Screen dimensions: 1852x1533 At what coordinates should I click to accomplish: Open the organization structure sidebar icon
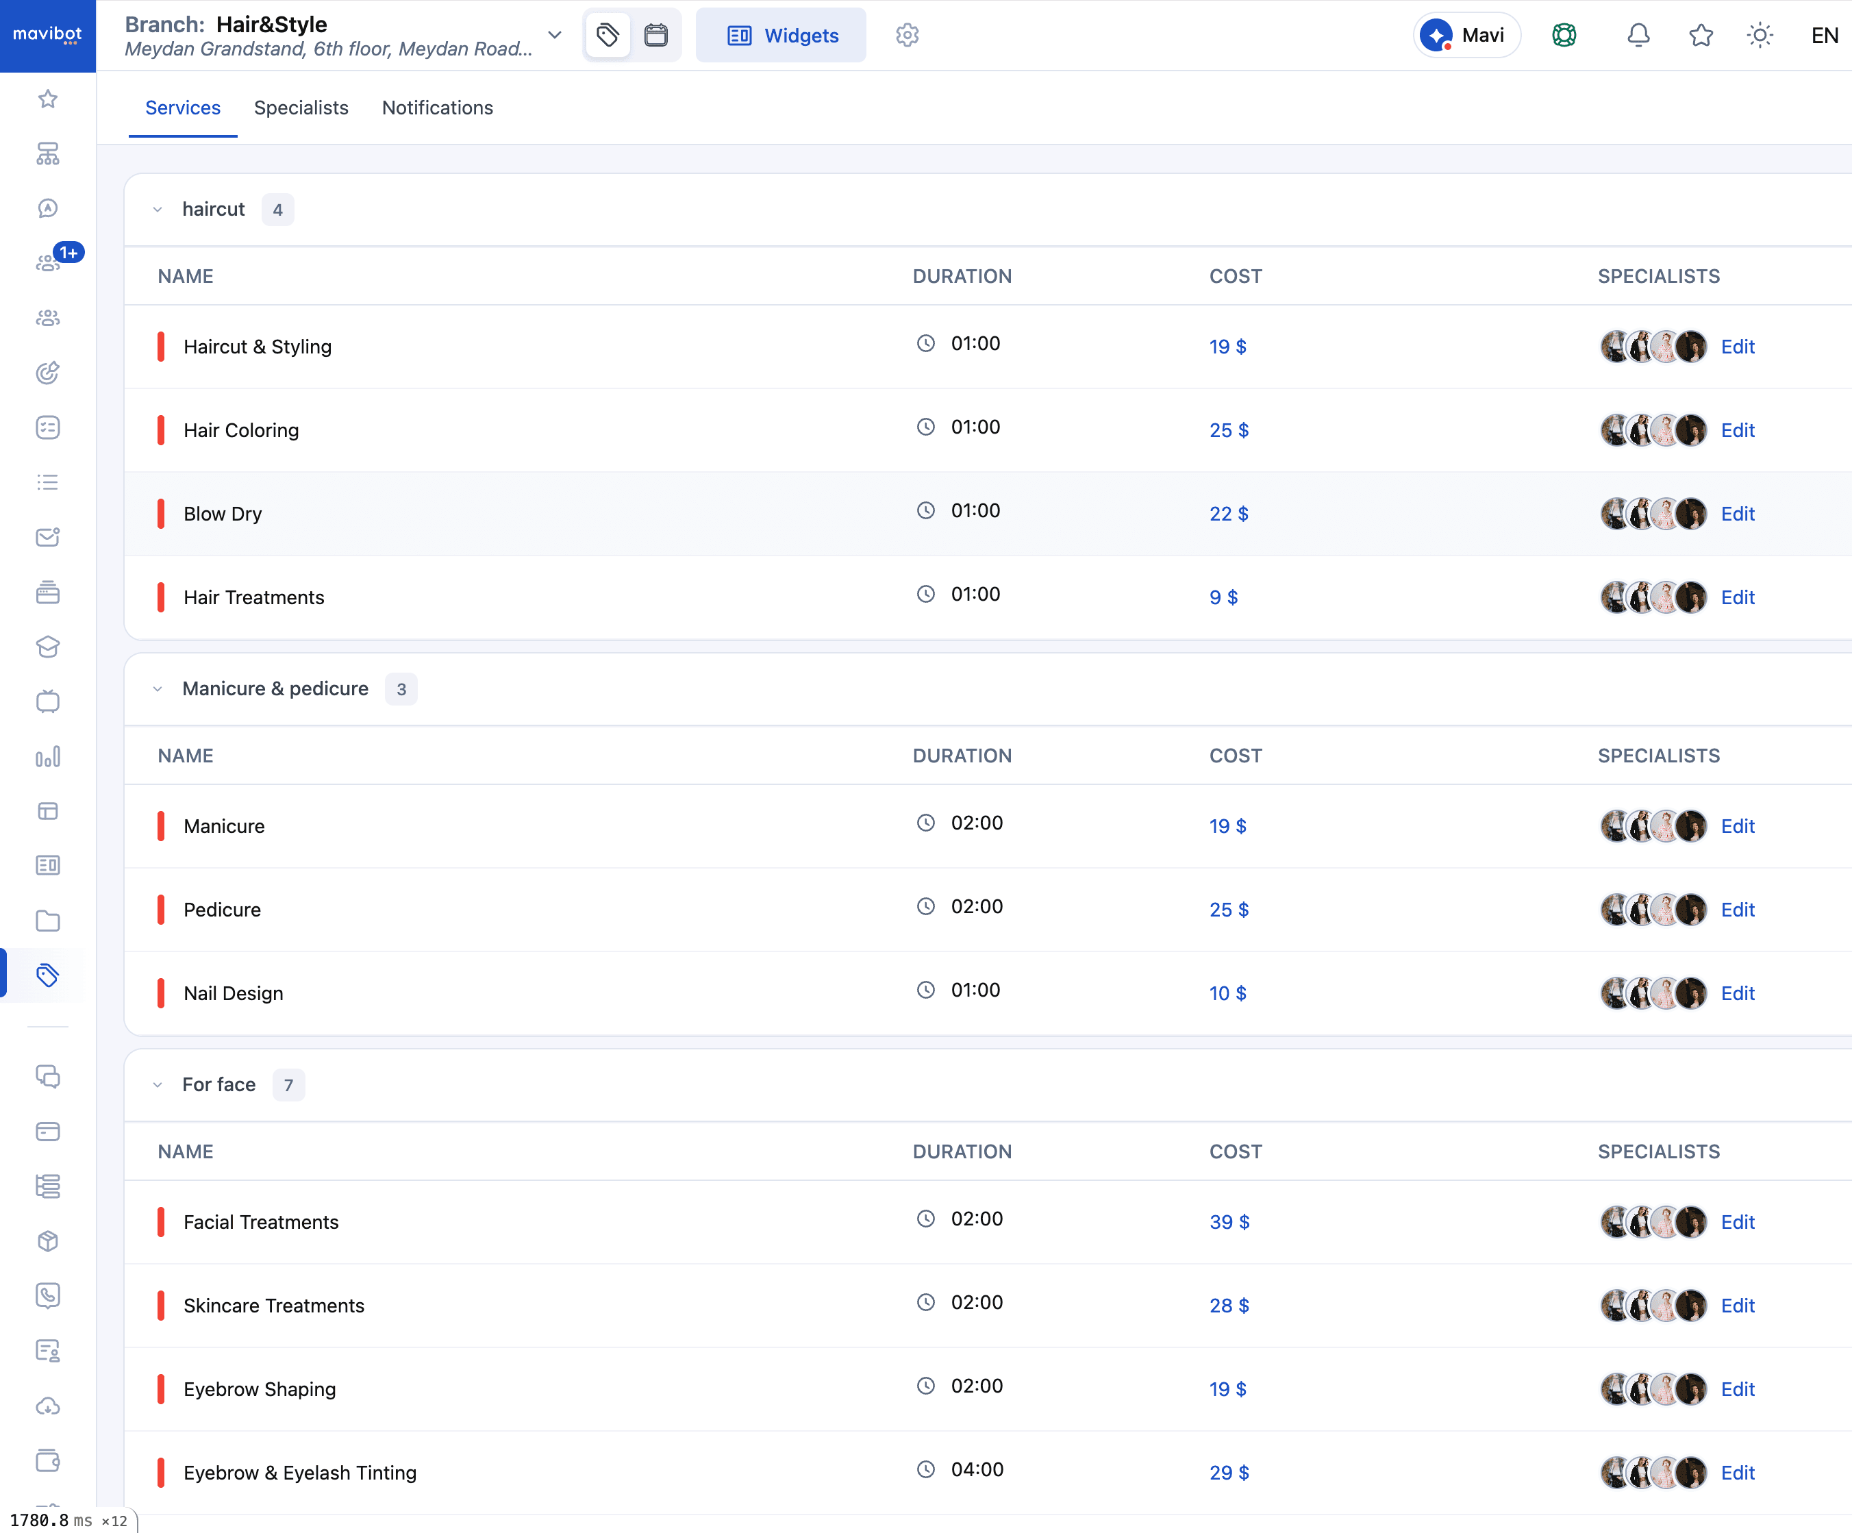coord(48,153)
